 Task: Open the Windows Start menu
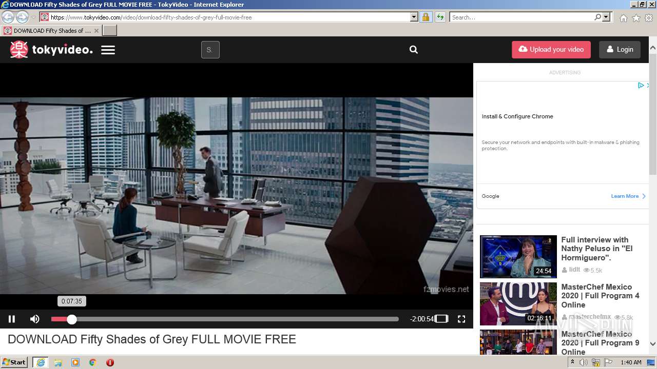coord(14,362)
